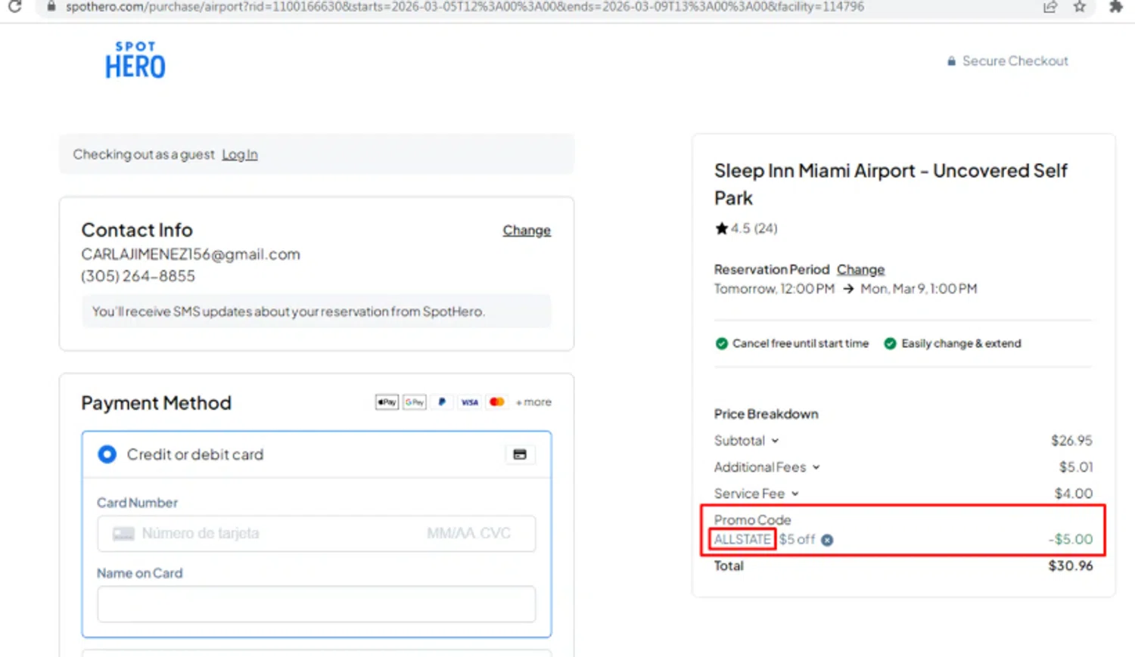Viewport: 1135px width, 657px height.
Task: Remove the ALLSTATE promo code
Action: click(827, 540)
